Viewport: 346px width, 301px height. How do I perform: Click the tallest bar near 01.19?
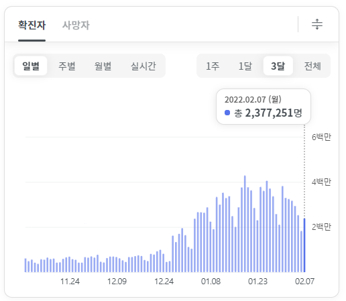point(245,224)
